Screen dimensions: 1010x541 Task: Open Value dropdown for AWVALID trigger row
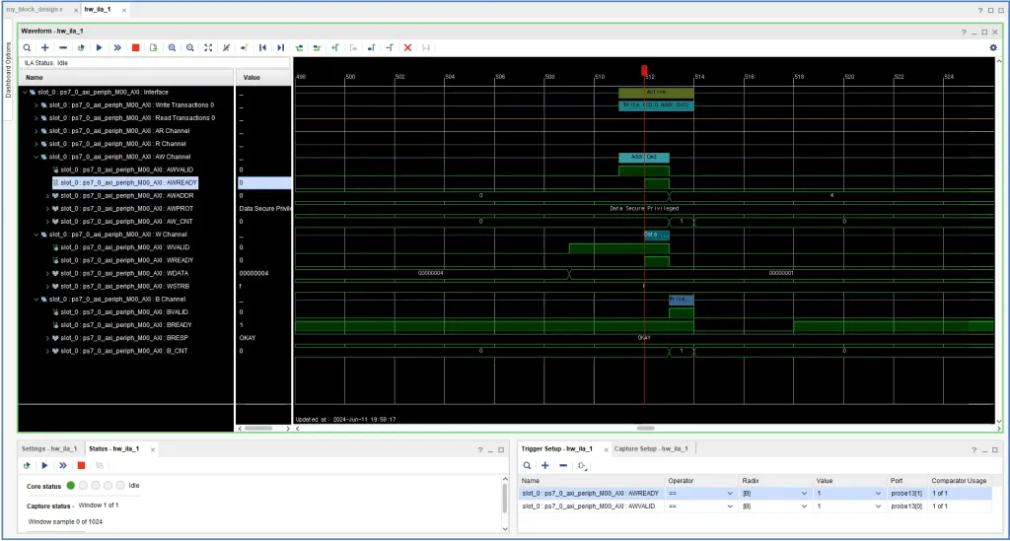click(879, 506)
